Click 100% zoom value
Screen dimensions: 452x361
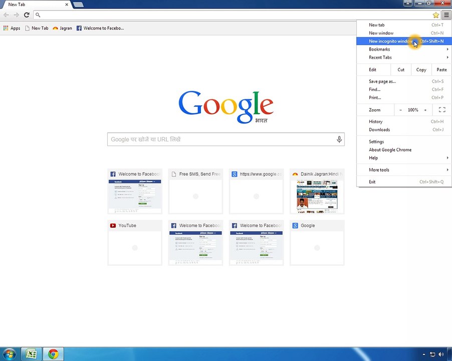pyautogui.click(x=413, y=110)
